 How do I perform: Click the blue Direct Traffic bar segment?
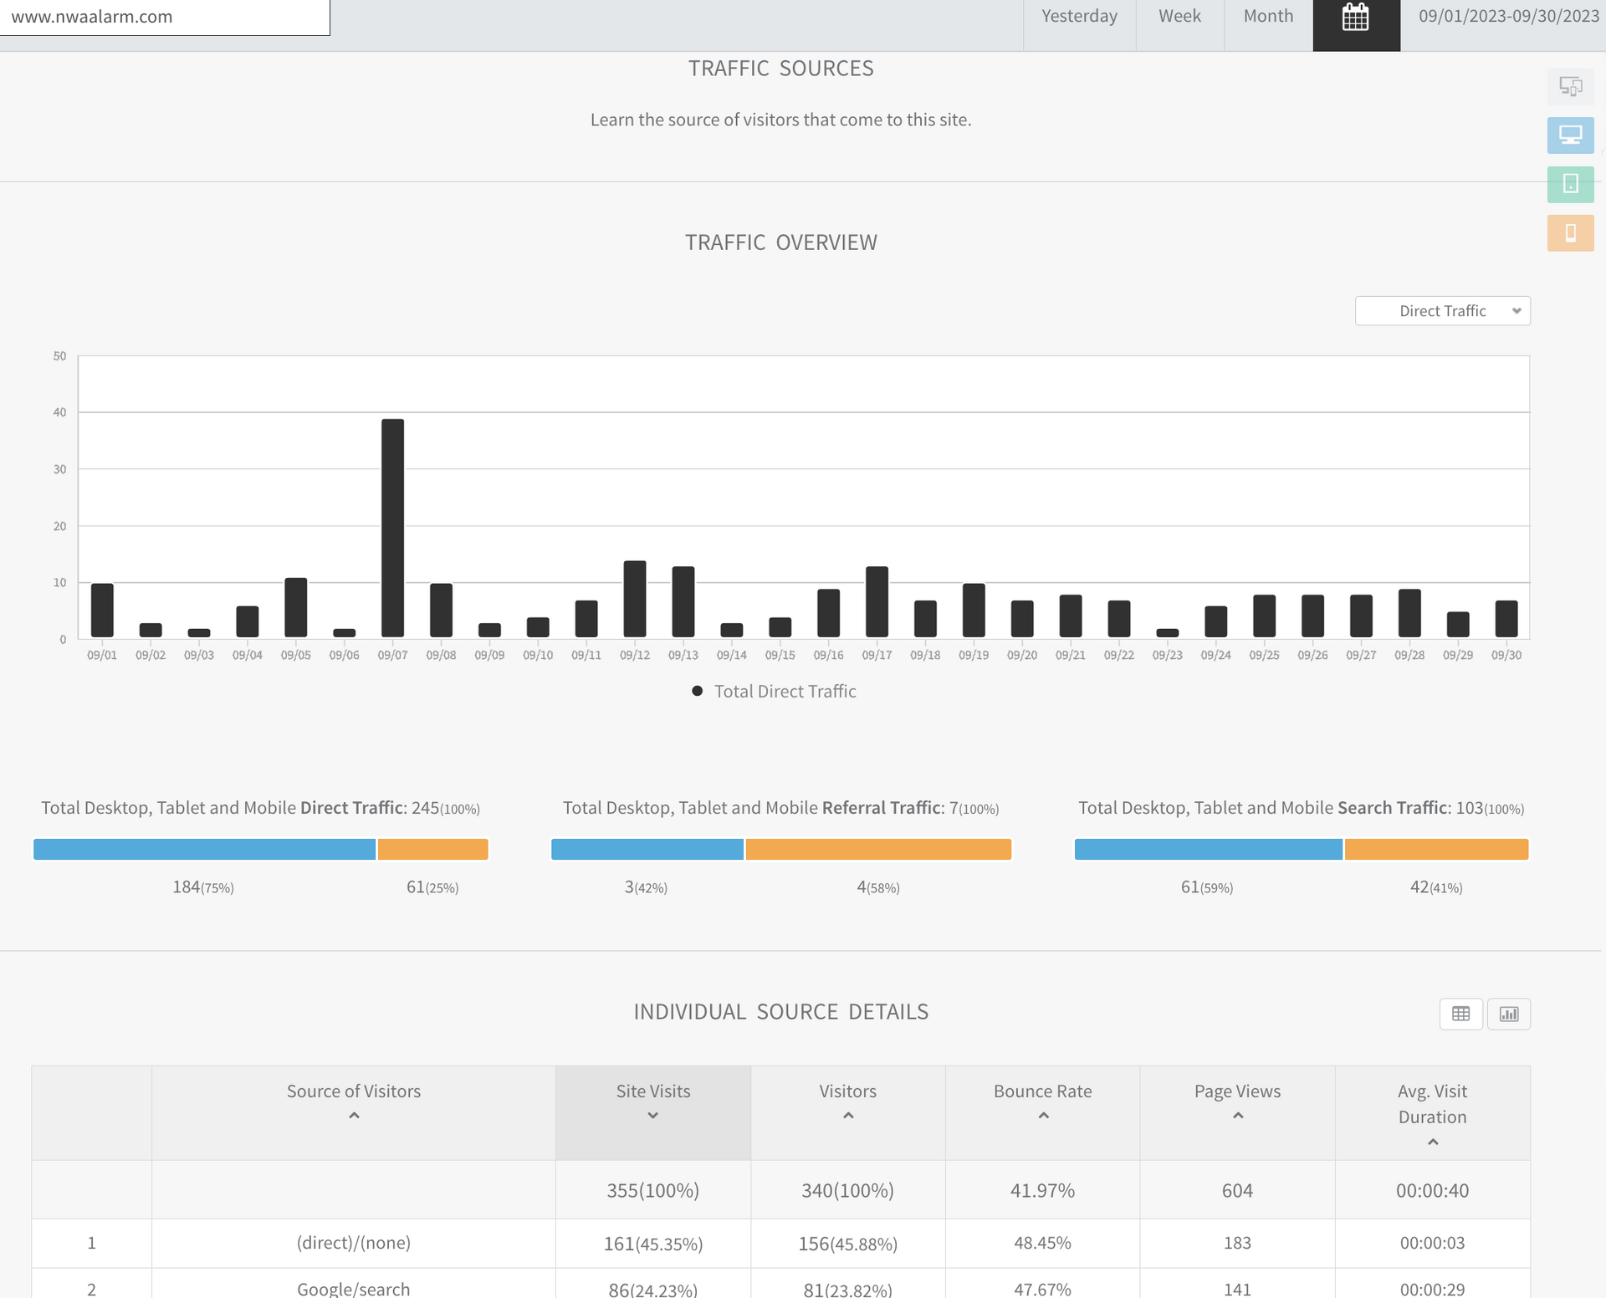(x=204, y=850)
